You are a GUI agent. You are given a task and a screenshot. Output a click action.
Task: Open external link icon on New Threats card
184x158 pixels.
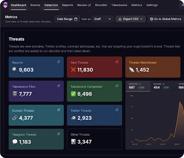(117, 62)
